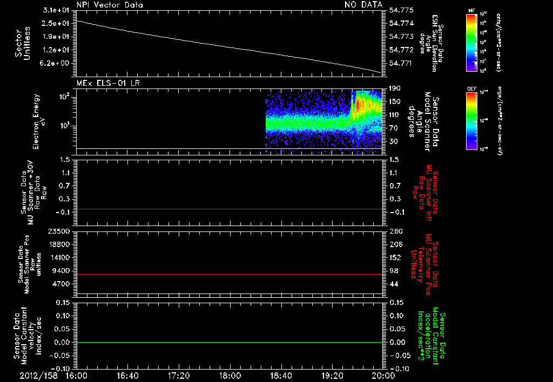Click the NF color bar legend
The width and height of the screenshot is (553, 382).
click(471, 42)
